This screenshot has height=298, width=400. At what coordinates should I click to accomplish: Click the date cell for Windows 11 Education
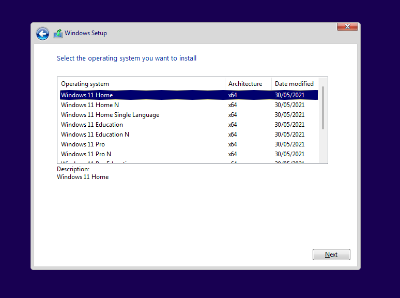(x=289, y=125)
